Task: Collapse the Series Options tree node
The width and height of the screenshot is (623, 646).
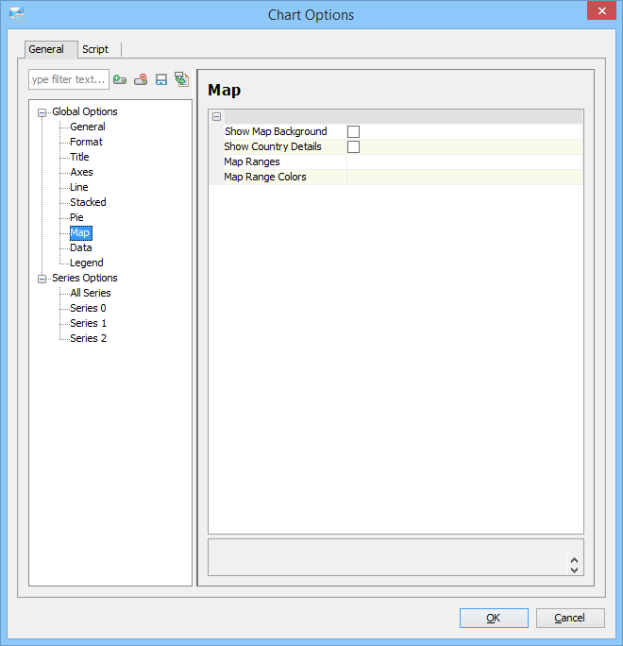Action: (42, 279)
